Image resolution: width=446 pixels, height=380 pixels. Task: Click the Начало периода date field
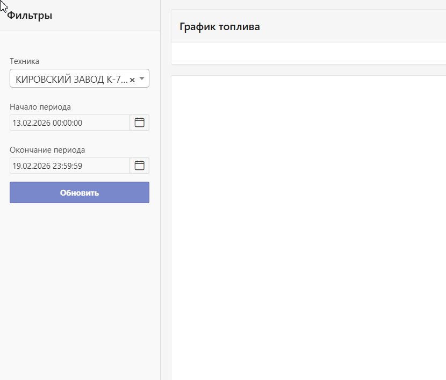(70, 123)
